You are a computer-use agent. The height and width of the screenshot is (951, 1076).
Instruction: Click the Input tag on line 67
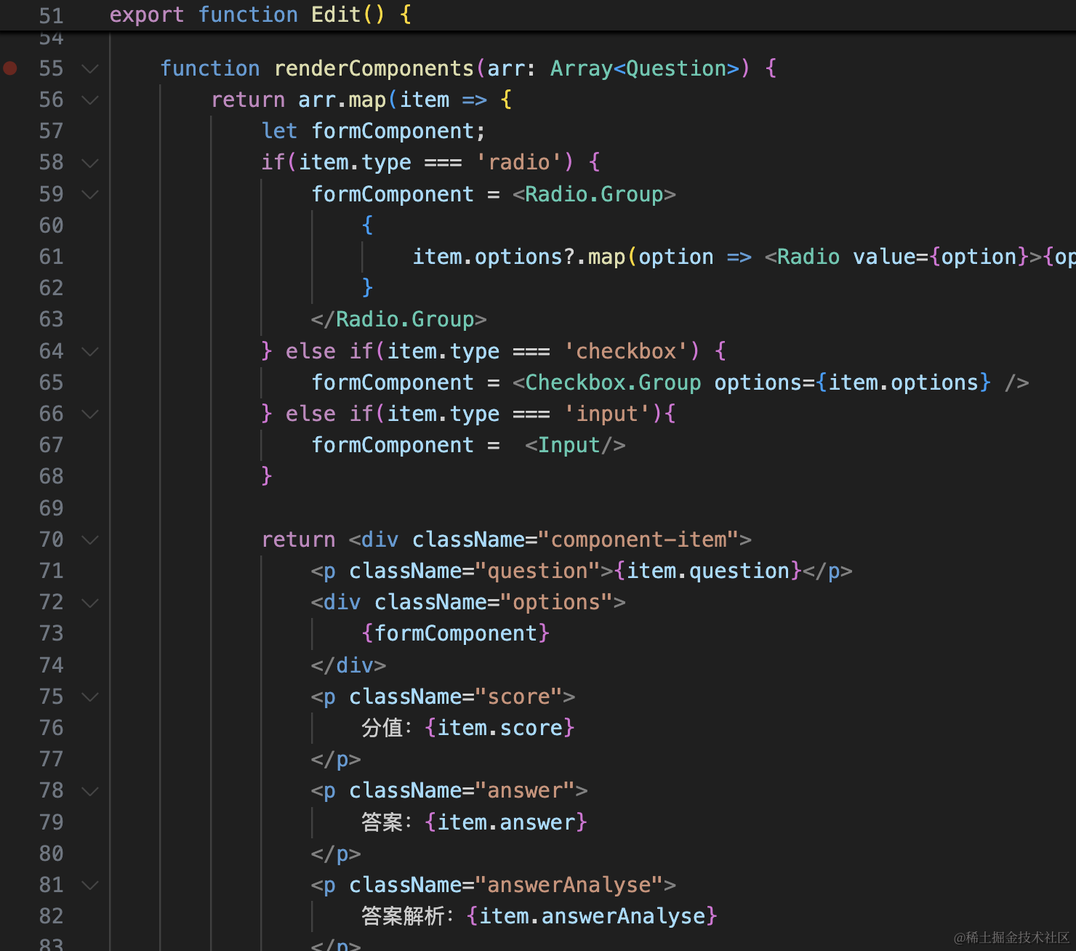pyautogui.click(x=569, y=445)
